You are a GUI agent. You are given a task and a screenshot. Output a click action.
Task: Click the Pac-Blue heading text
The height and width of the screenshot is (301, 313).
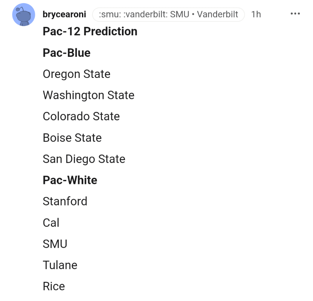tap(66, 53)
